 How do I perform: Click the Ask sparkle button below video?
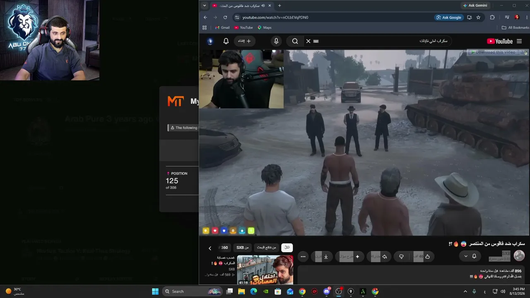[x=350, y=257]
